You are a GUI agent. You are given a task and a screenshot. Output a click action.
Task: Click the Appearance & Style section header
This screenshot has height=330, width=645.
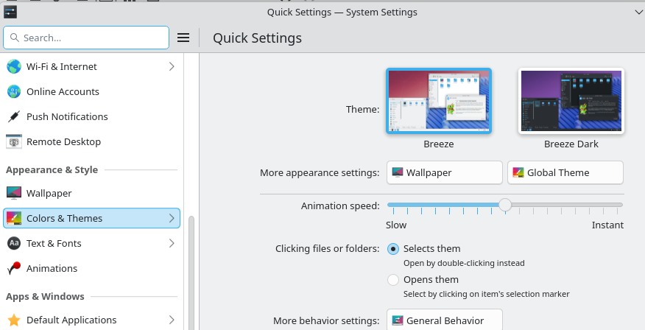[x=52, y=170]
